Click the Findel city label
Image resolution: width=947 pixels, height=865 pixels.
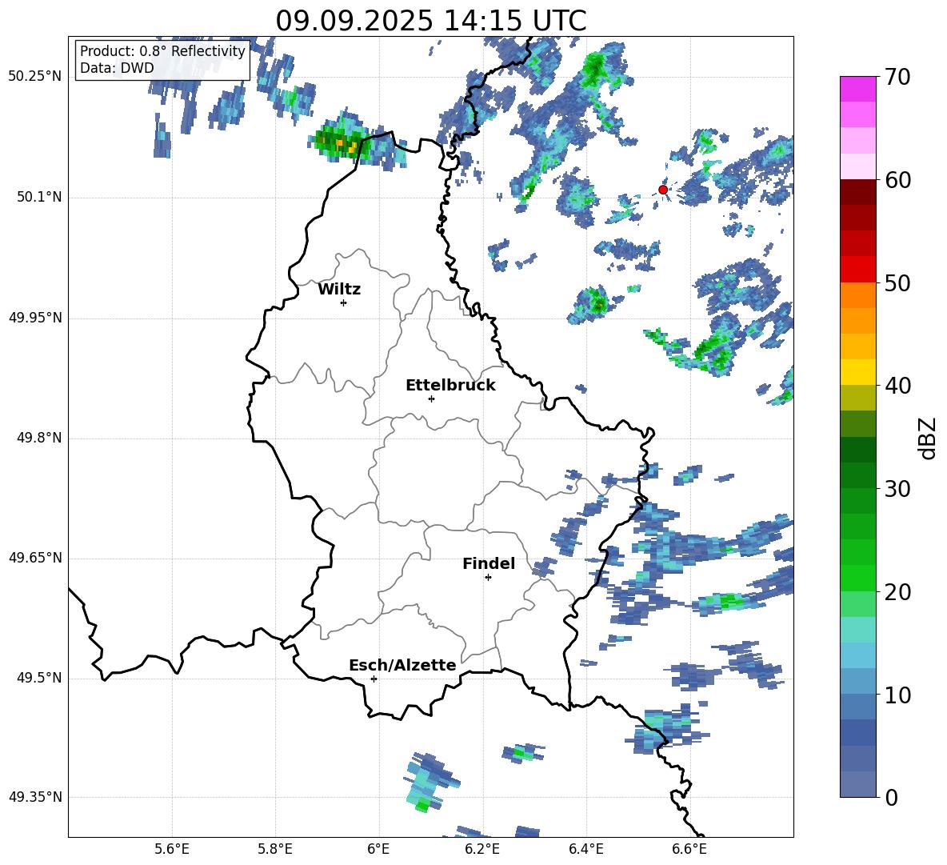[x=489, y=563]
